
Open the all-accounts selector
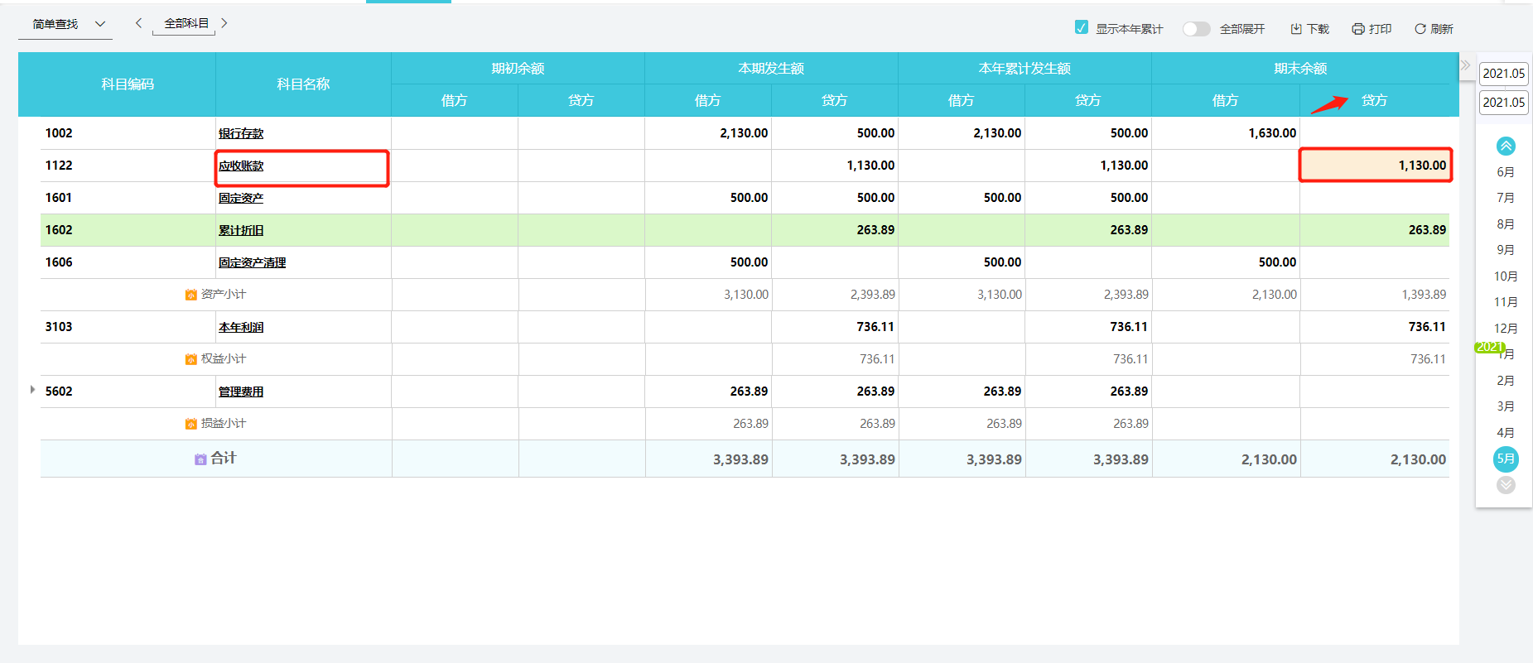pyautogui.click(x=186, y=24)
